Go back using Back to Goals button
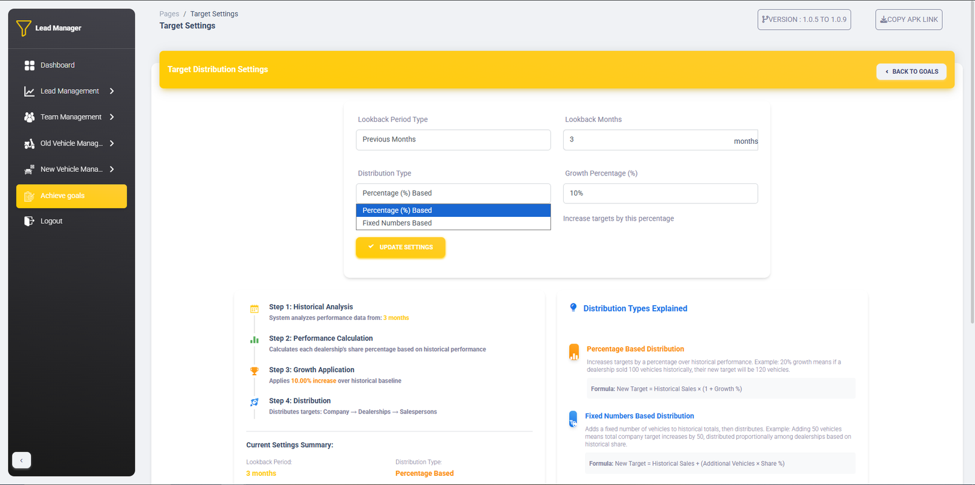975x485 pixels. pyautogui.click(x=911, y=72)
